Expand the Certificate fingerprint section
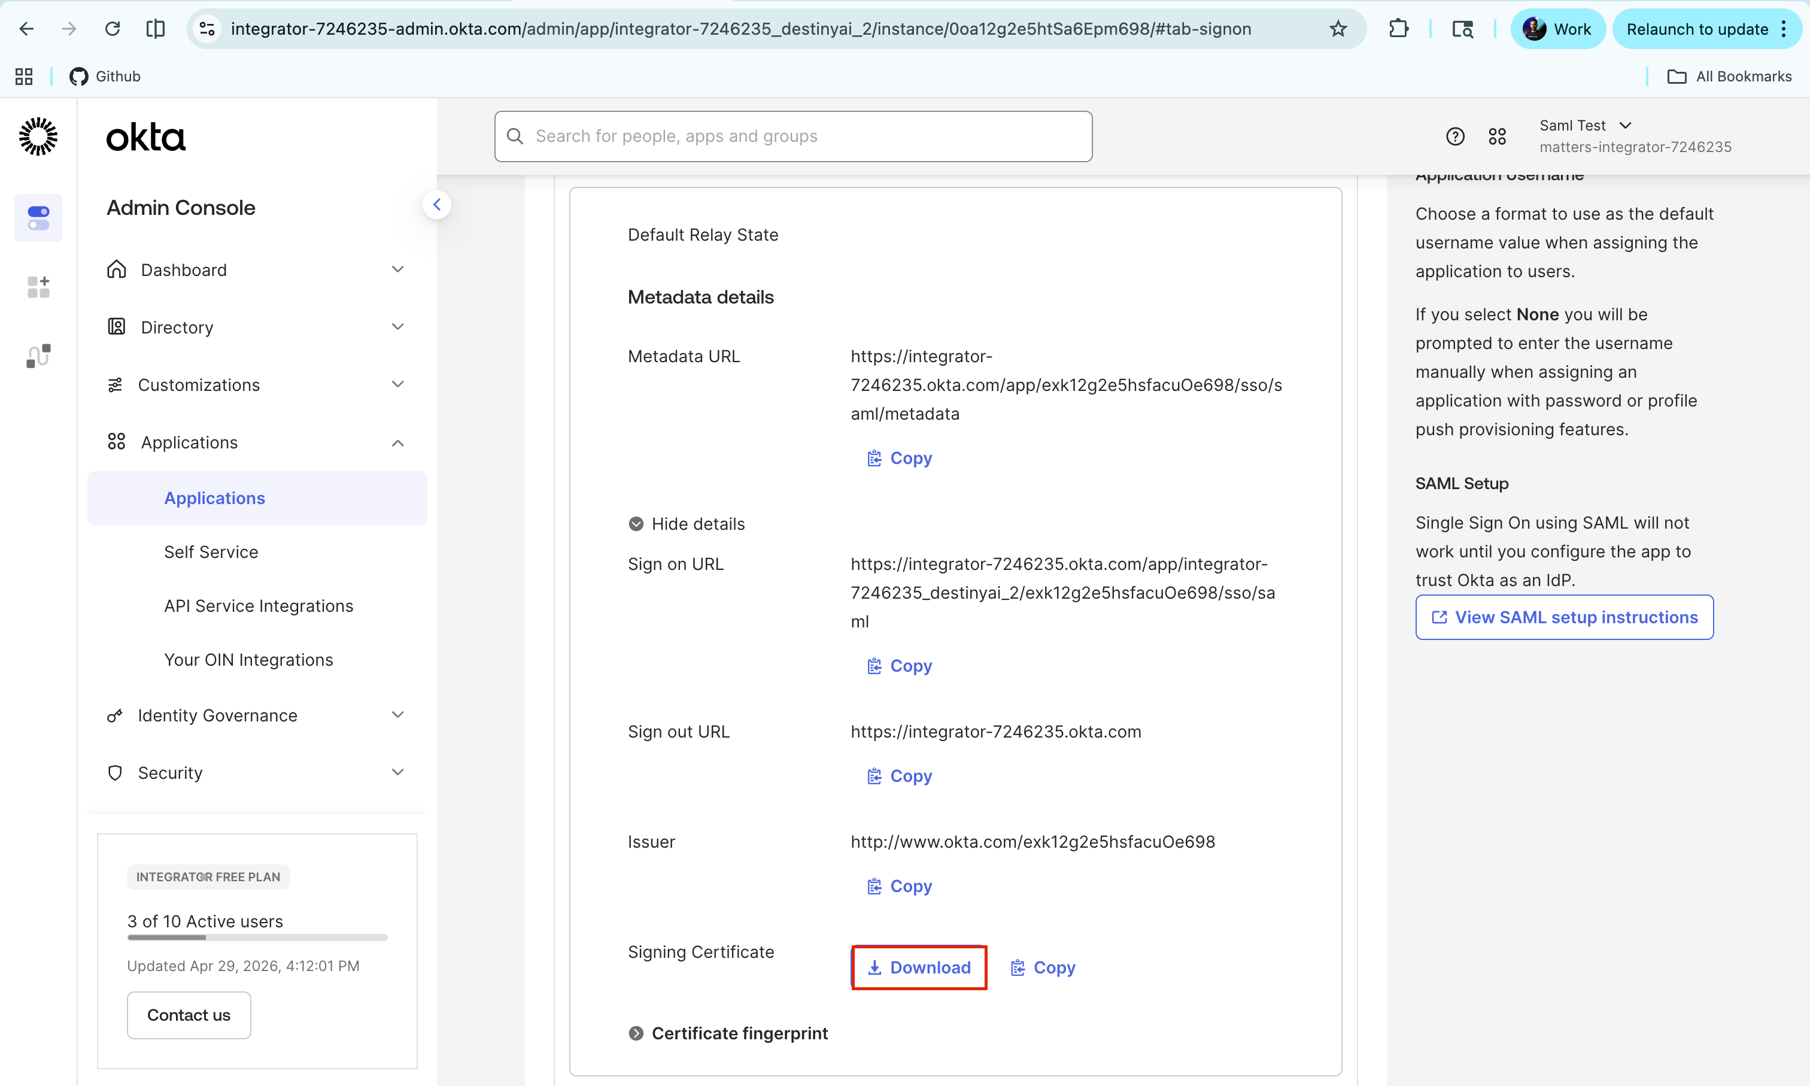Screen dimensions: 1810x1086 point(728,1033)
